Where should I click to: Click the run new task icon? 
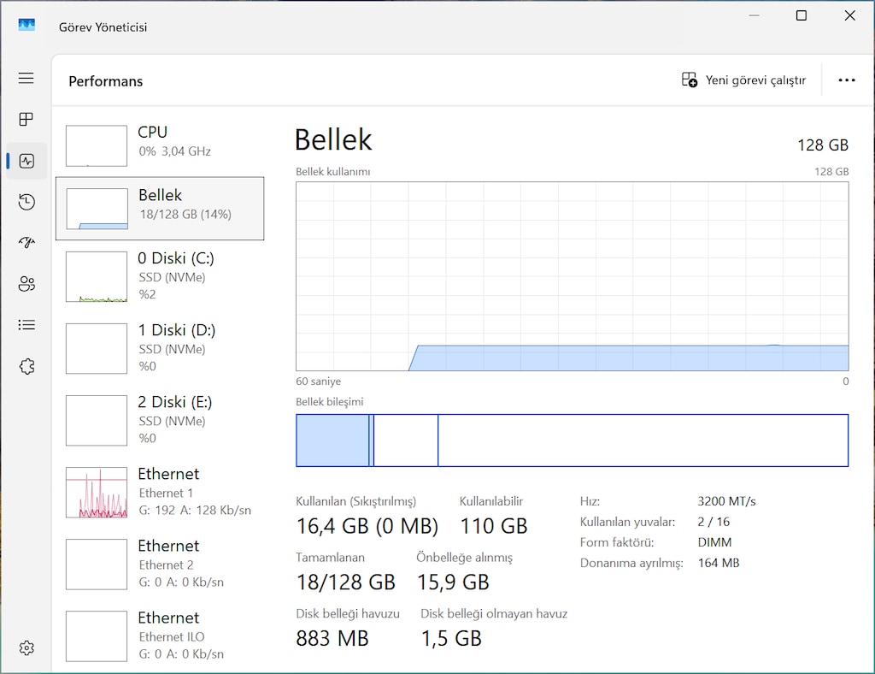point(690,80)
